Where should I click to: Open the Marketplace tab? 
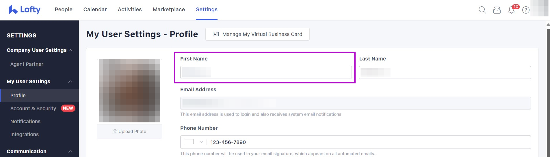pyautogui.click(x=169, y=10)
